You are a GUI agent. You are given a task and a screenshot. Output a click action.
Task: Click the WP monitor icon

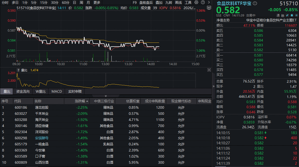tap(209, 8)
